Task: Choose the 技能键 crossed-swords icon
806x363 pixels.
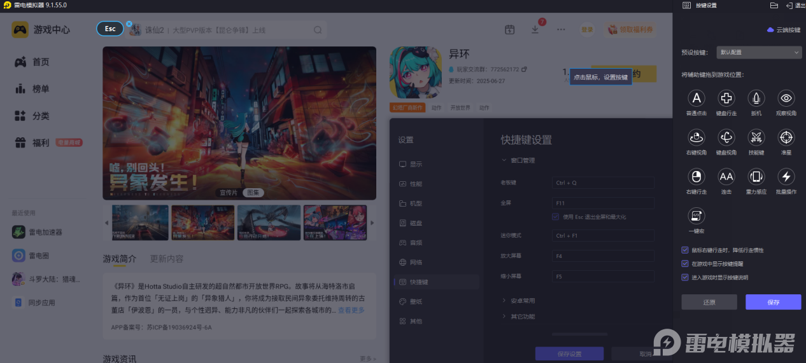Action: (756, 137)
